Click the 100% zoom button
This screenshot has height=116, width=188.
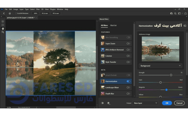(35, 13)
